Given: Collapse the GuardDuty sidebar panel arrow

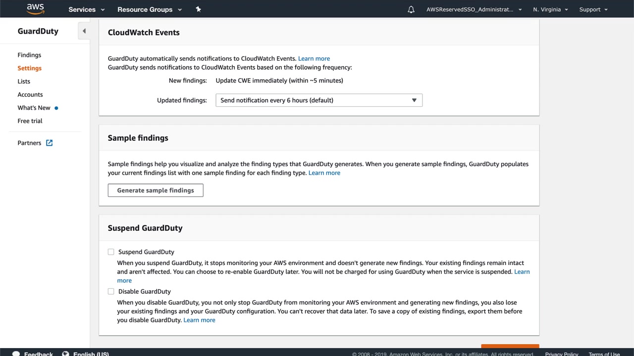Looking at the screenshot, I should tap(84, 31).
